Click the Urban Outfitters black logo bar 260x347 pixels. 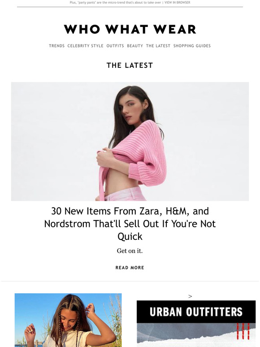196,312
